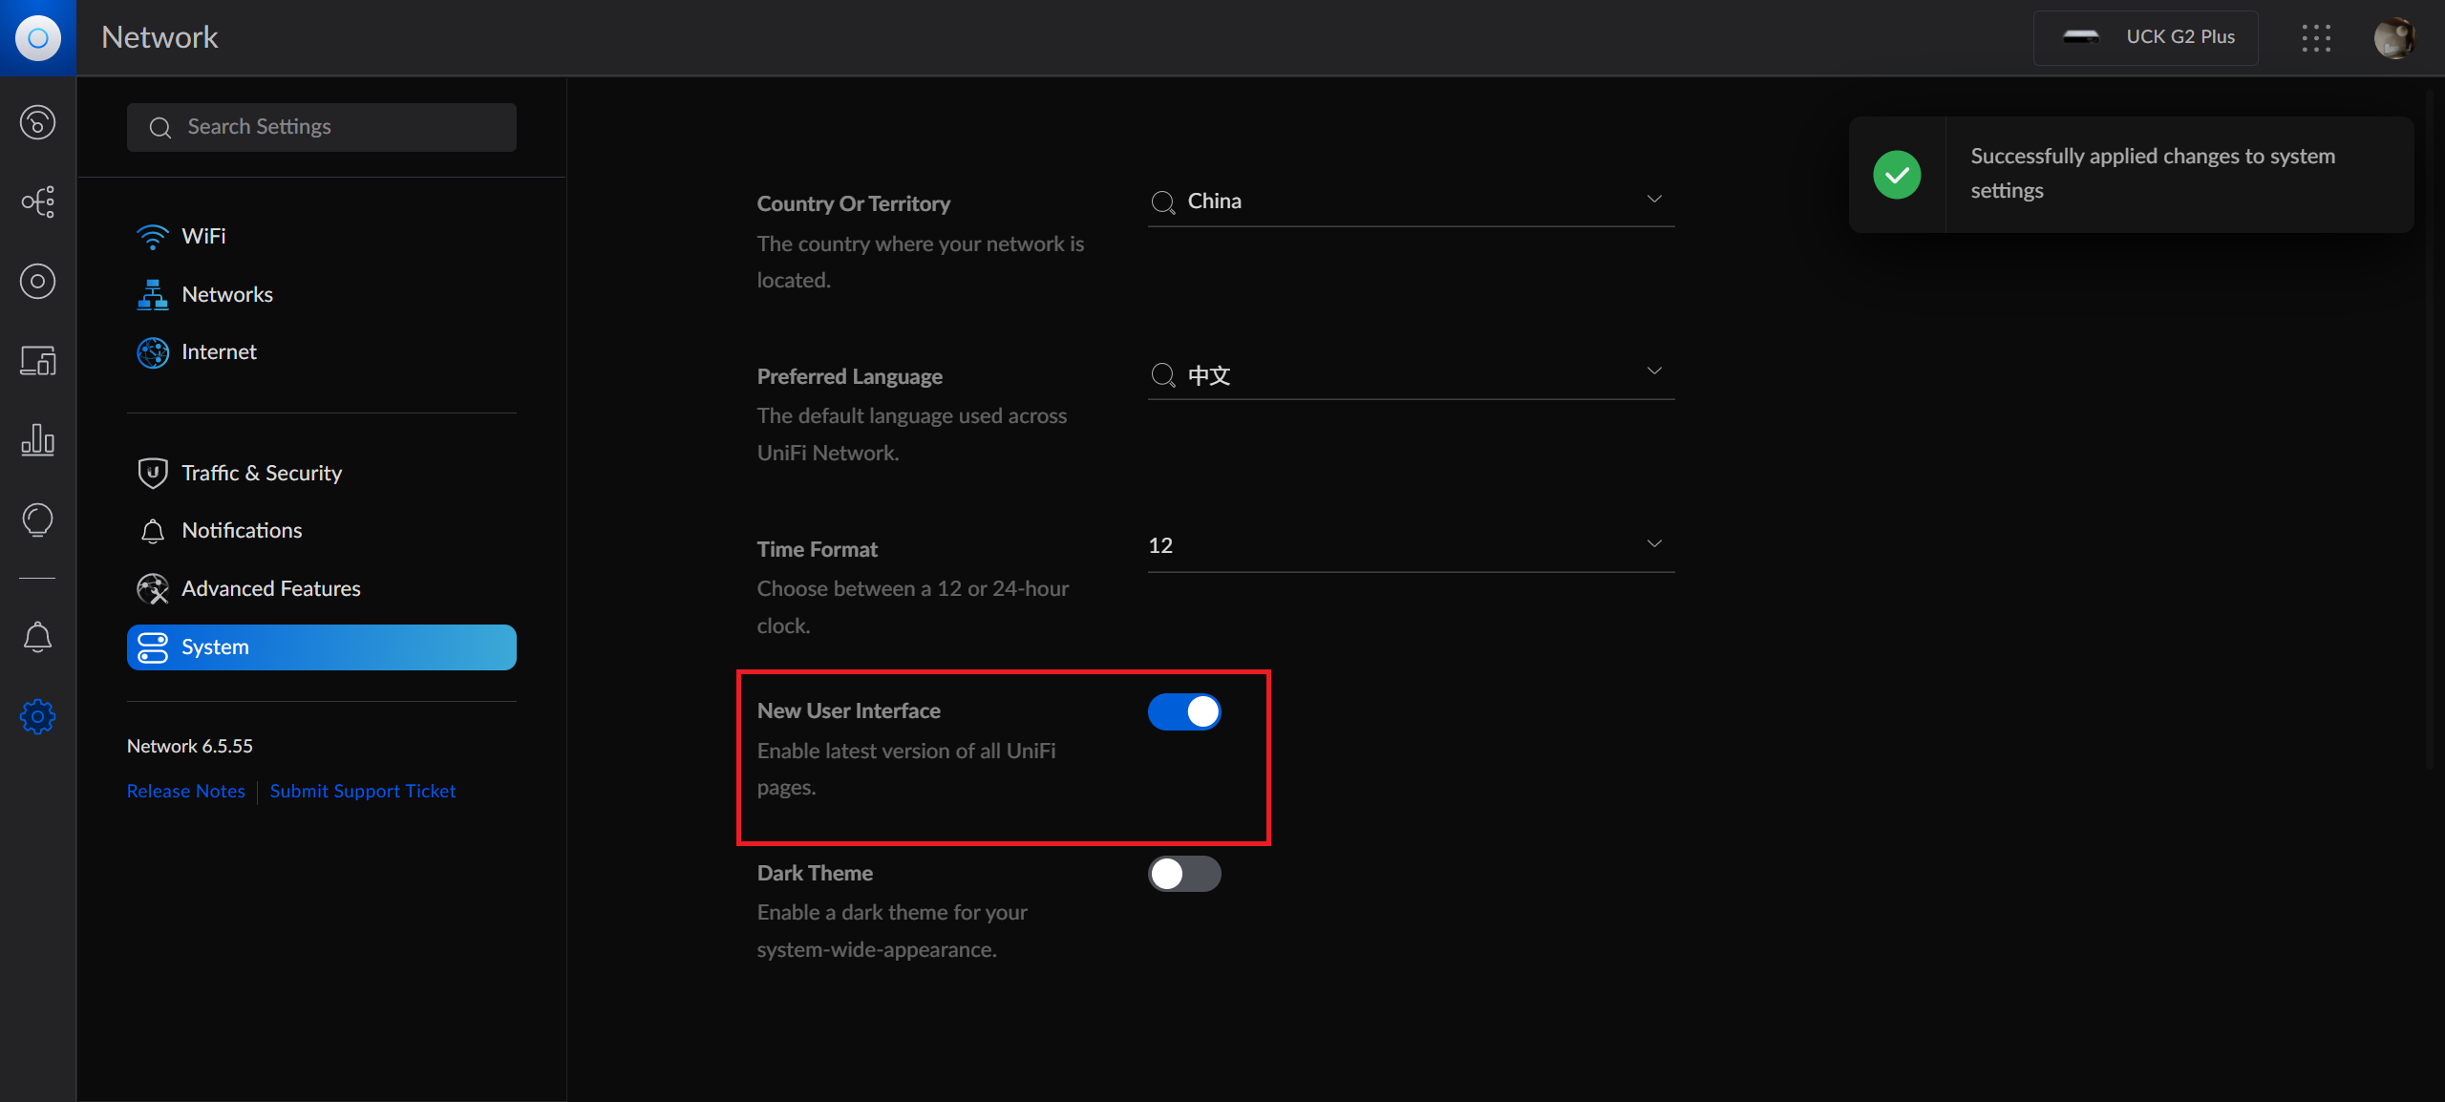Viewport: 2445px width, 1102px height.
Task: Click the Networks hierarchy icon
Action: 153,294
